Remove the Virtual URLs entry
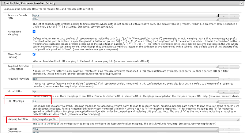 [x=234, y=92]
